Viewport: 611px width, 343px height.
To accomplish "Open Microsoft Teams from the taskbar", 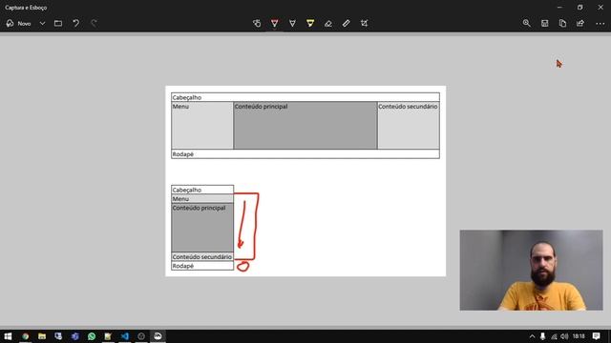I will coord(74,336).
